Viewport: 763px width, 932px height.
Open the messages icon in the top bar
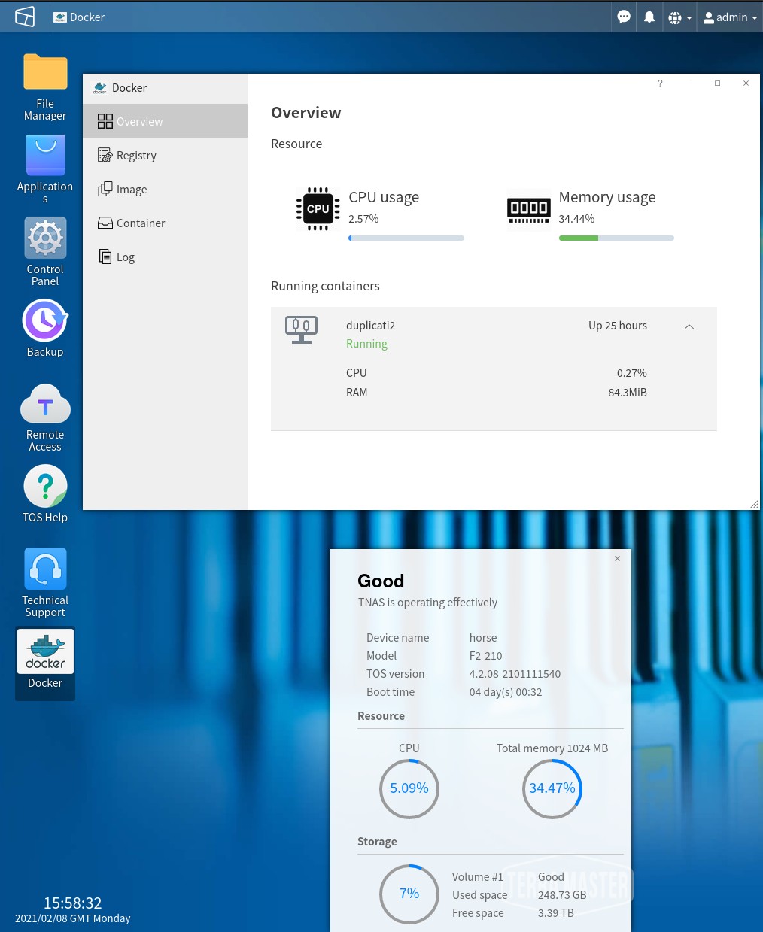(623, 17)
